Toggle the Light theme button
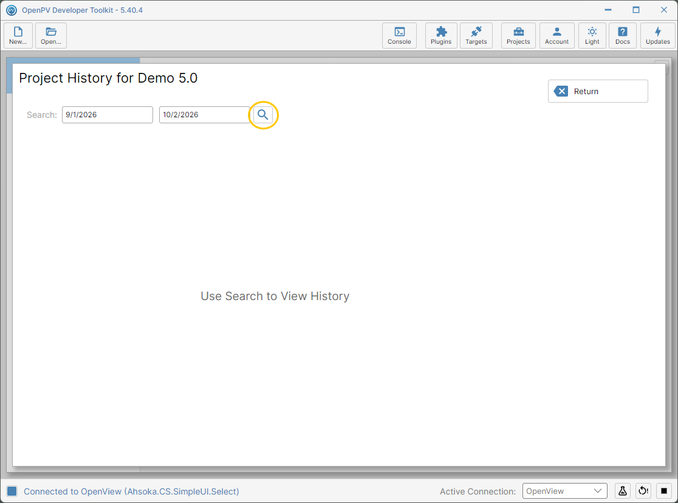 pos(592,35)
